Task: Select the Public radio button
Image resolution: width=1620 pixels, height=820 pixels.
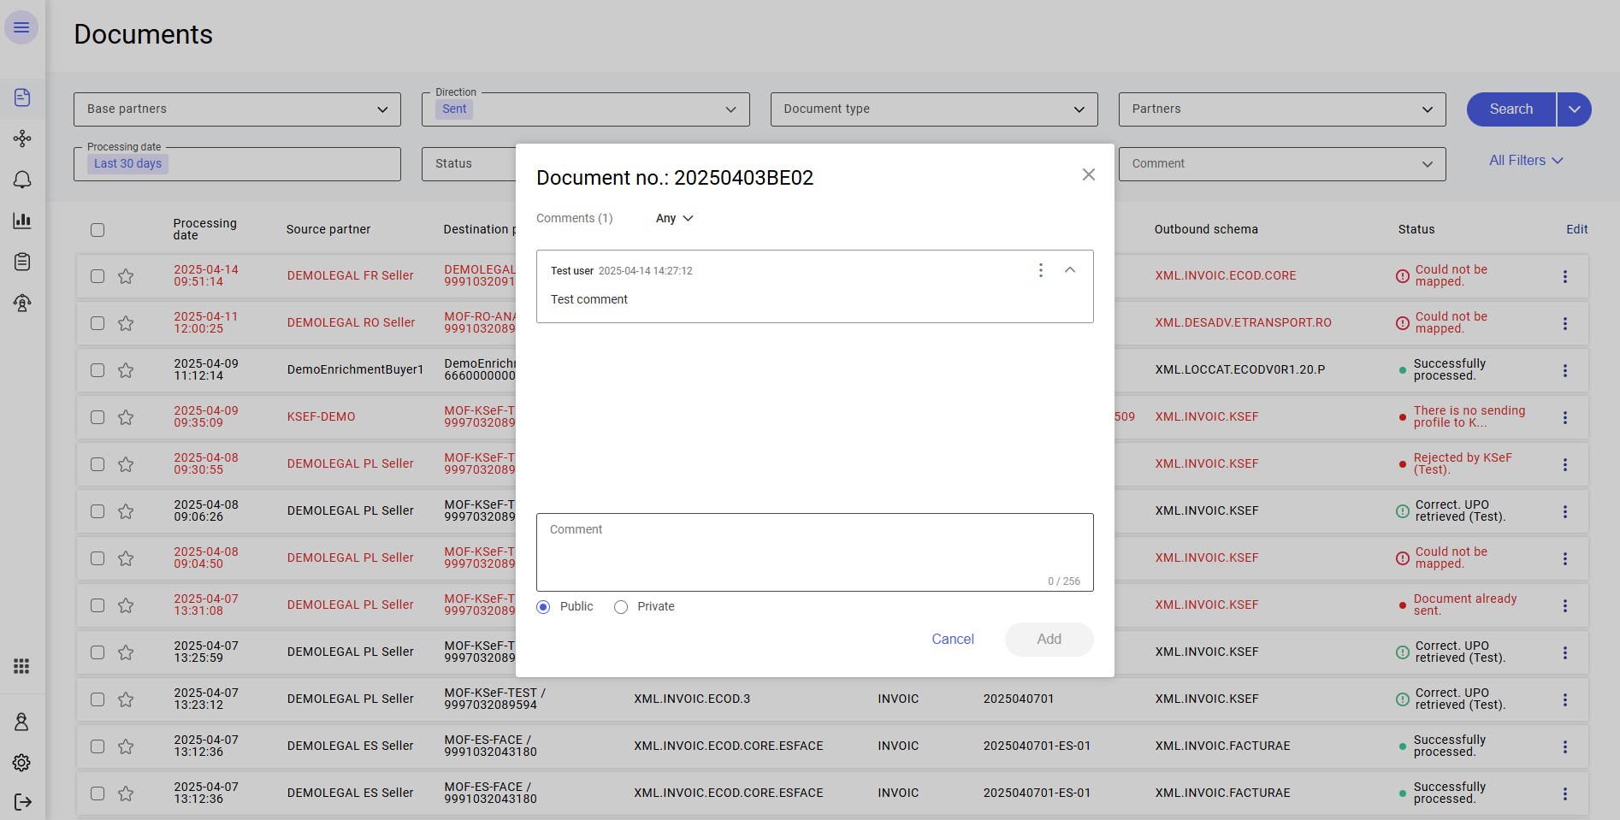Action: point(543,607)
